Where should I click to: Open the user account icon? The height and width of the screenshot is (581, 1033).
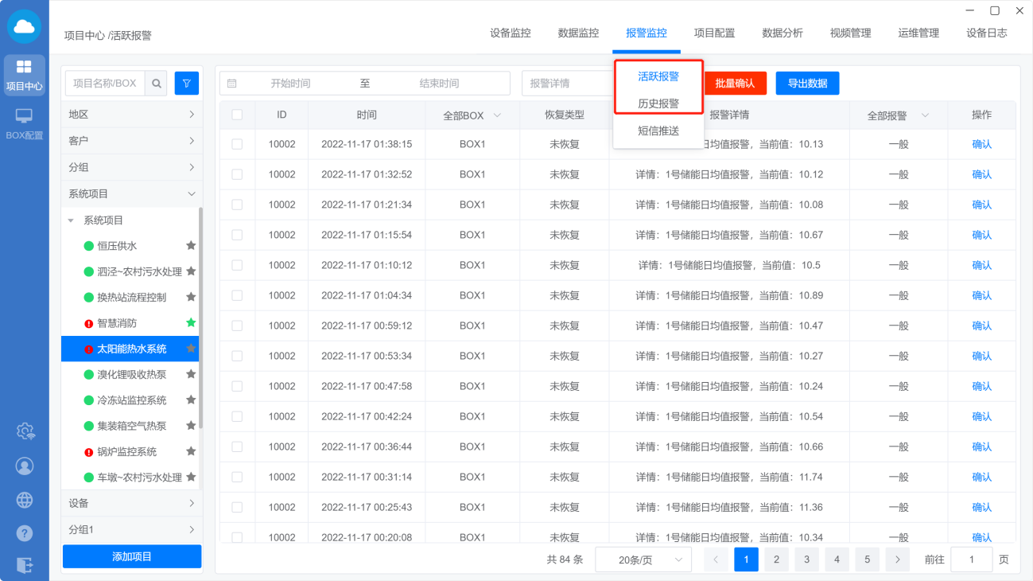click(25, 466)
